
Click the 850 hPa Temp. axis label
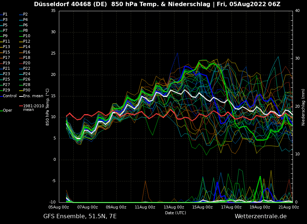tap(48, 107)
